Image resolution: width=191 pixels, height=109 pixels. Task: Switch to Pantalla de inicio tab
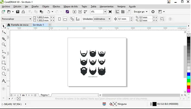click(x=18, y=25)
